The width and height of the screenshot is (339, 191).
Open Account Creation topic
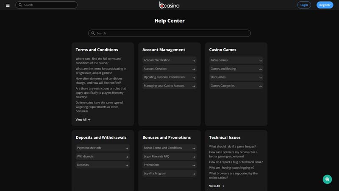[169, 69]
